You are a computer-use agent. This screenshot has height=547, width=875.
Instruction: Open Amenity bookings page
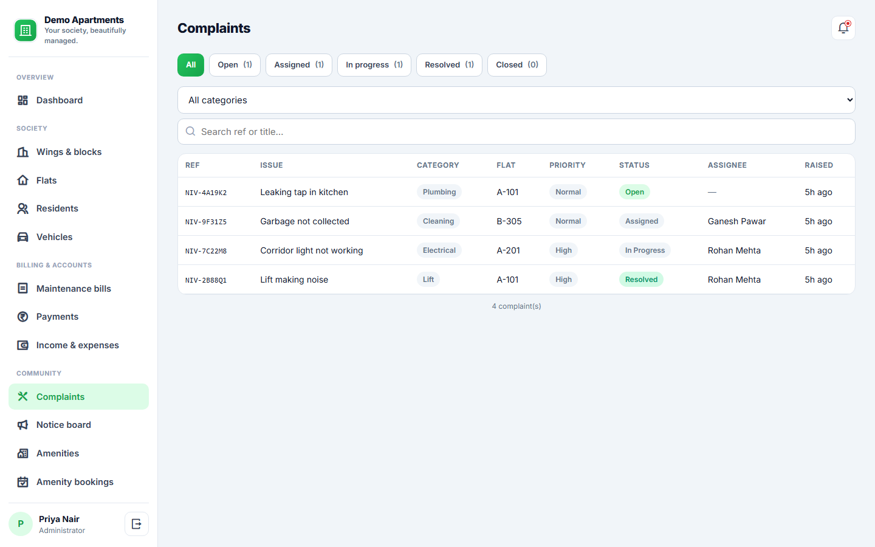coord(78,482)
